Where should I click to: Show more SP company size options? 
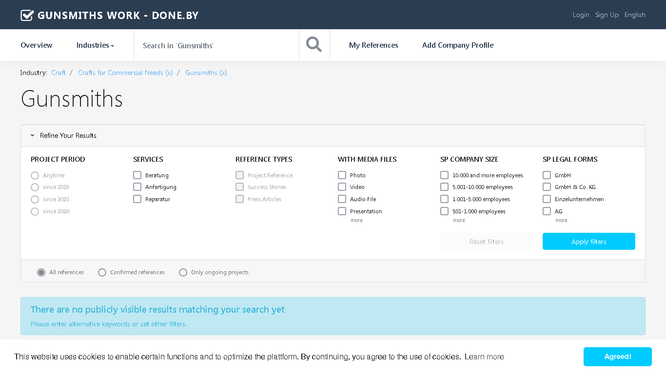[459, 221]
